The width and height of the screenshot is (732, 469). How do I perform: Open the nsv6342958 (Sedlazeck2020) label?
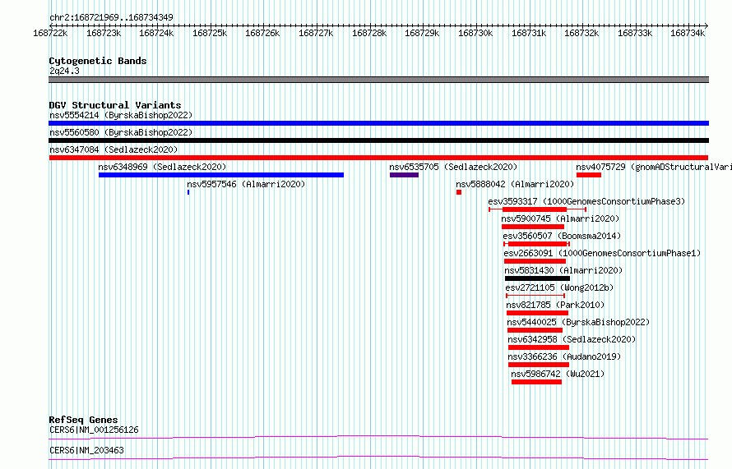[x=572, y=339]
